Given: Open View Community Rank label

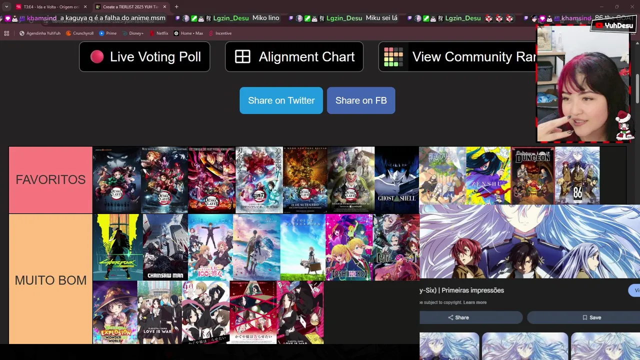Looking at the screenshot, I should [474, 57].
